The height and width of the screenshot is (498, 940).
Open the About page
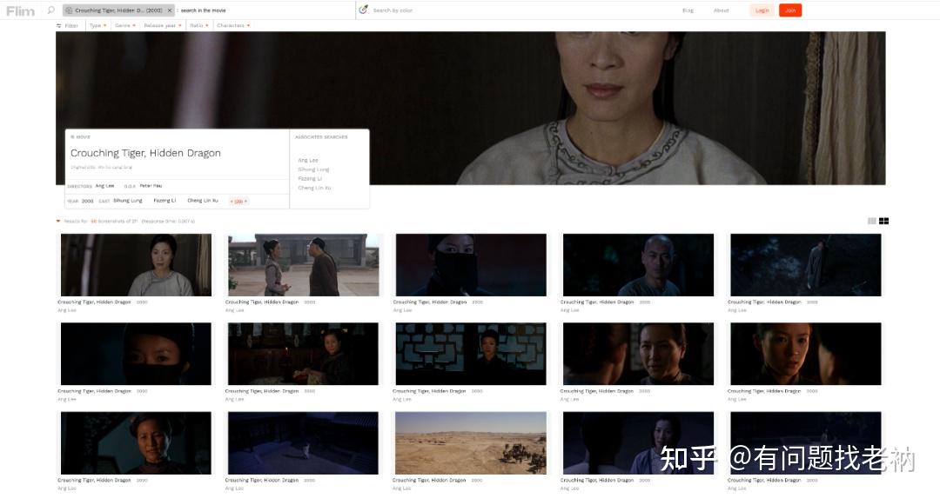click(722, 10)
